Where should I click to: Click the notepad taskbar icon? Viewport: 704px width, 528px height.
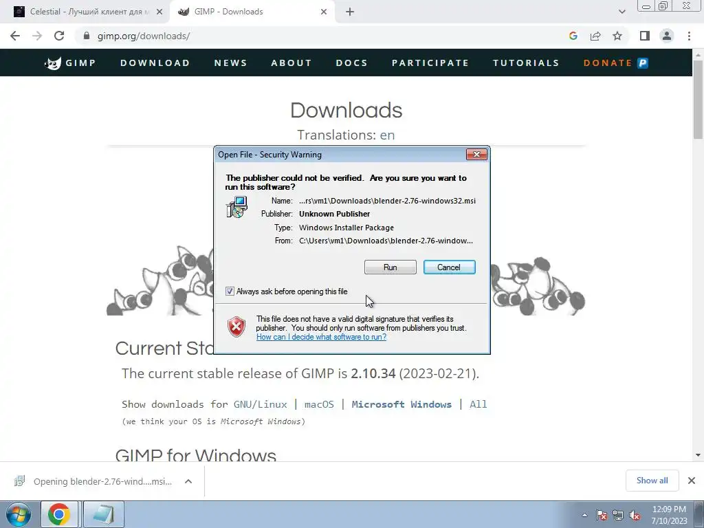103,514
